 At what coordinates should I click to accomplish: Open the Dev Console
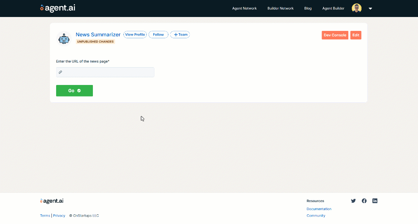coord(335,35)
